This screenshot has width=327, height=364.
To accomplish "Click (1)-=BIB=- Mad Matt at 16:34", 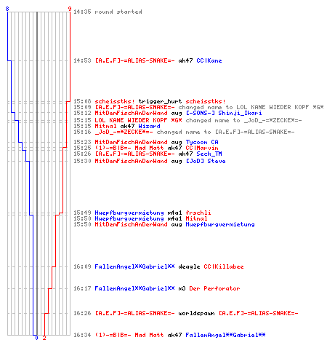I will 129,335.
